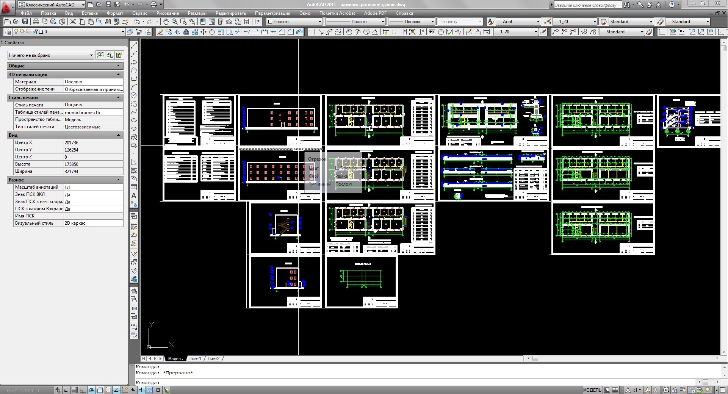This screenshot has height=394, width=728.
Task: Toggle Object Snap in status bar
Action: coord(100,390)
